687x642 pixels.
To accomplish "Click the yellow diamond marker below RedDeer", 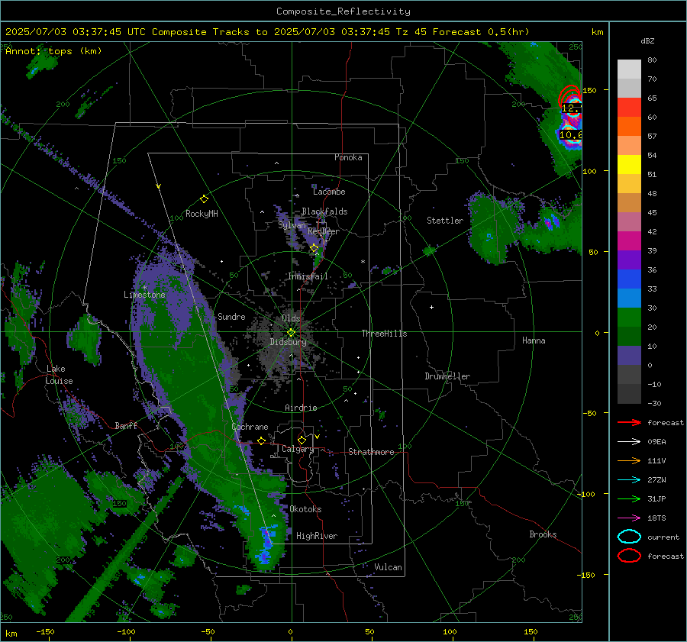I will 314,248.
